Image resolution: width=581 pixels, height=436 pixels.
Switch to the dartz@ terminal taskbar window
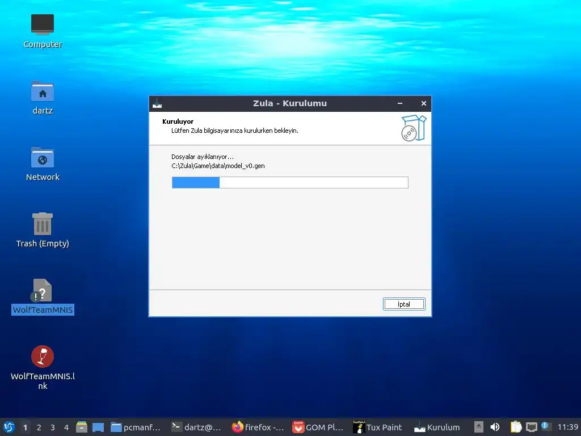196,427
